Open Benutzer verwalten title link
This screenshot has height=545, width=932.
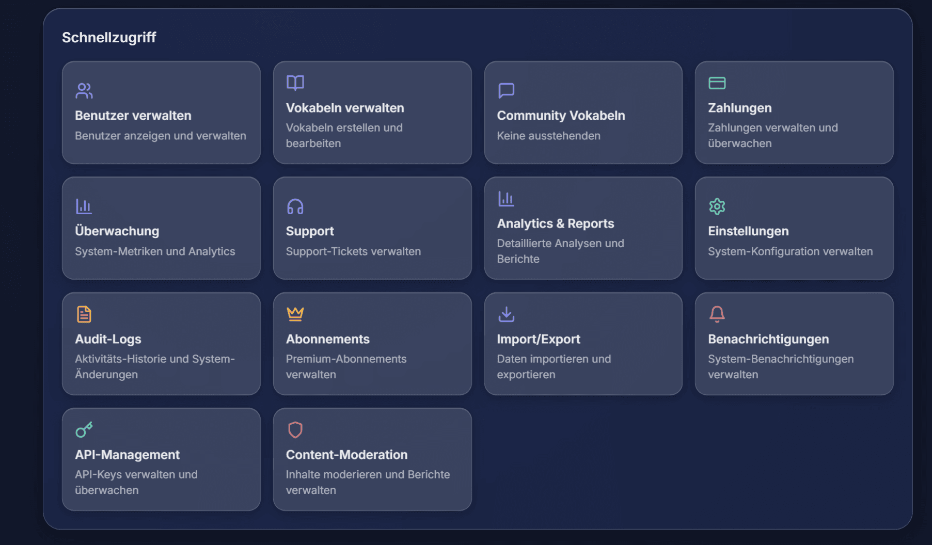133,116
